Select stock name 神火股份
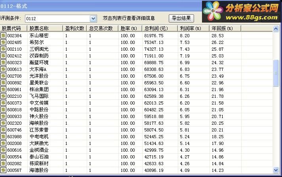Viewport: 282px width, 177px height. [x=39, y=116]
